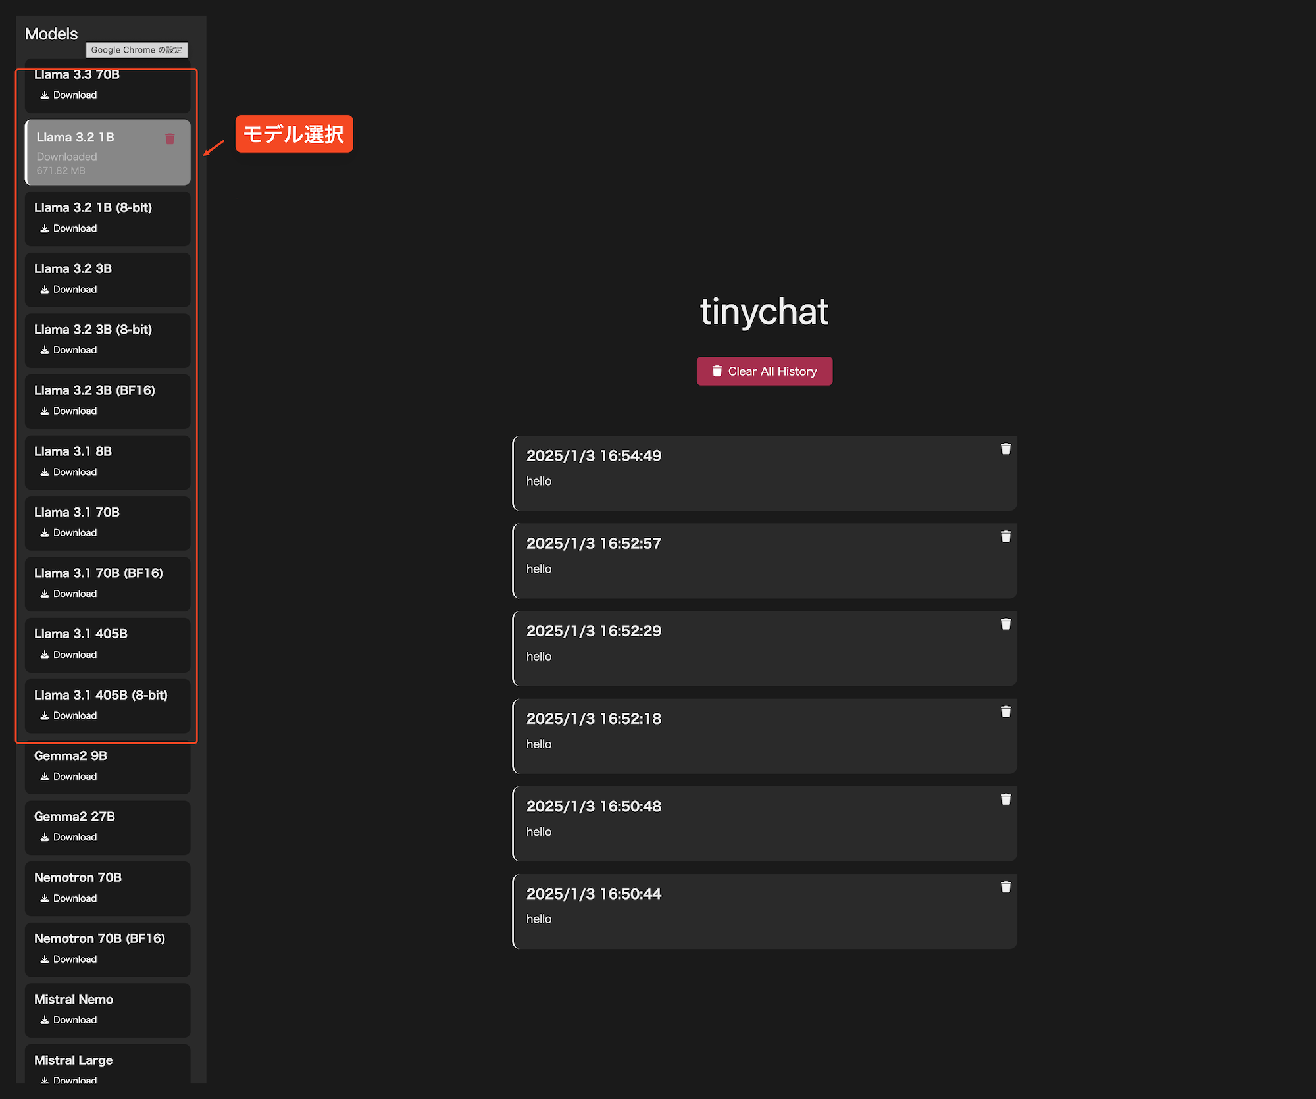
Task: Download the Mistral Nemo model
Action: coord(68,1020)
